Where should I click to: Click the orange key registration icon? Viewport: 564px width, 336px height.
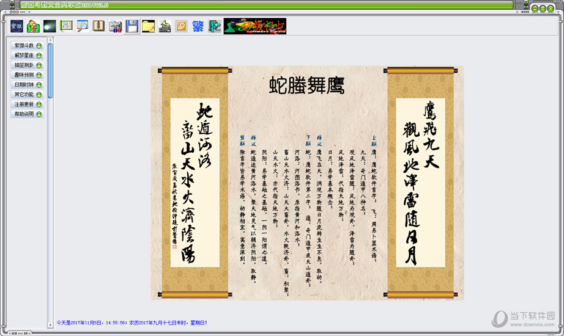(x=181, y=26)
